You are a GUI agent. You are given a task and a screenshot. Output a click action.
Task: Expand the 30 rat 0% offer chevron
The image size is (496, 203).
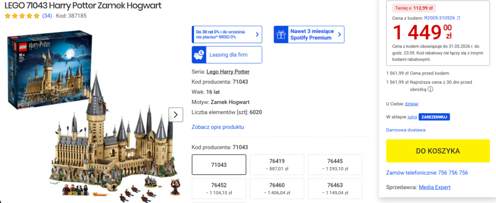(x=257, y=34)
